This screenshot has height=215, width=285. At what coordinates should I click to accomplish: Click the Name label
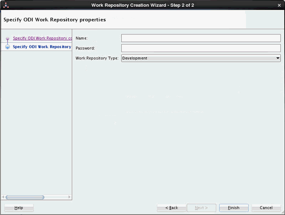coord(81,38)
